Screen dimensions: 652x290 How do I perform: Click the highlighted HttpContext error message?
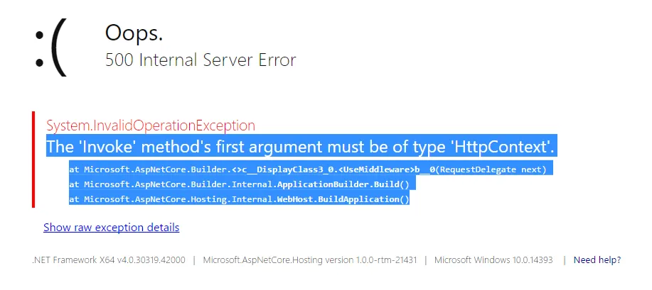tap(301, 147)
